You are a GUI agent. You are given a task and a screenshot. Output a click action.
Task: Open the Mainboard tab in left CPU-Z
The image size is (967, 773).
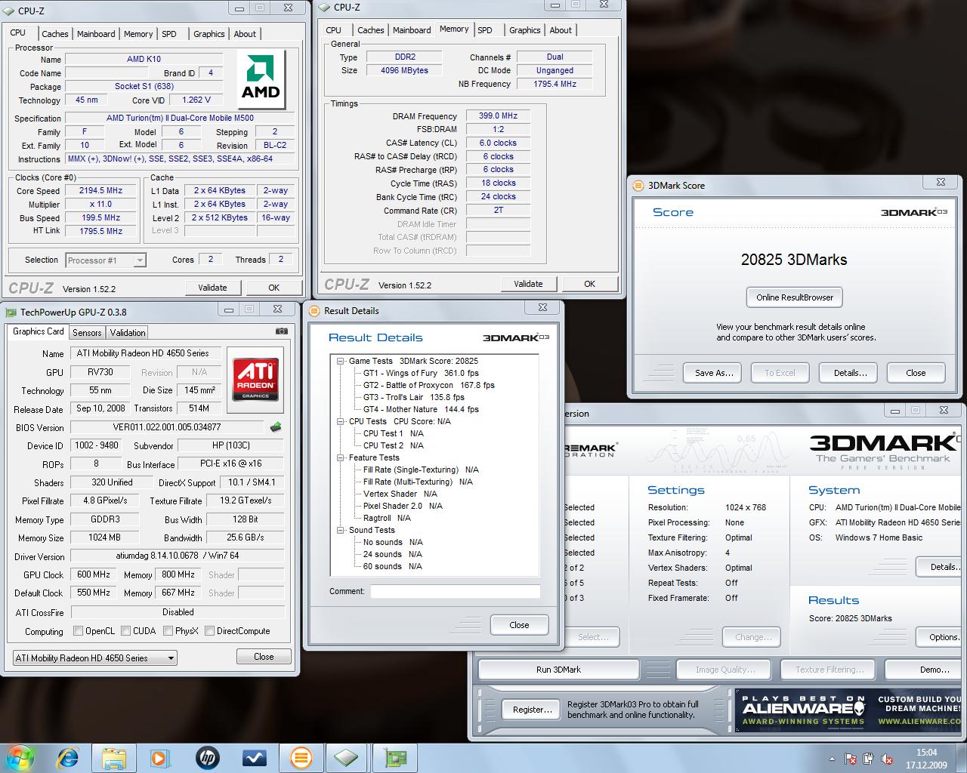pyautogui.click(x=96, y=34)
